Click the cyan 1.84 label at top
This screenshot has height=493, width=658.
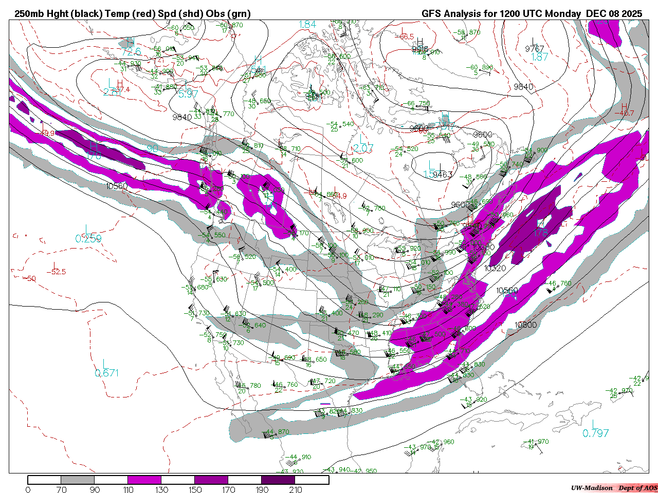click(307, 24)
